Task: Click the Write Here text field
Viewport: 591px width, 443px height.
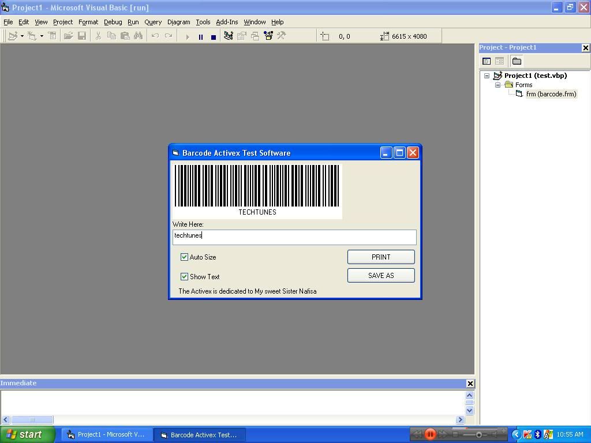Action: point(294,236)
